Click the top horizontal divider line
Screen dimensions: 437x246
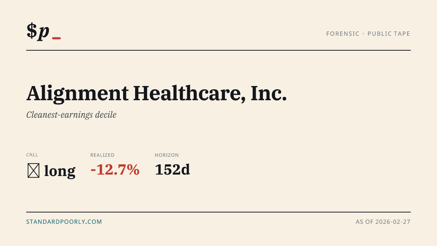(x=219, y=50)
